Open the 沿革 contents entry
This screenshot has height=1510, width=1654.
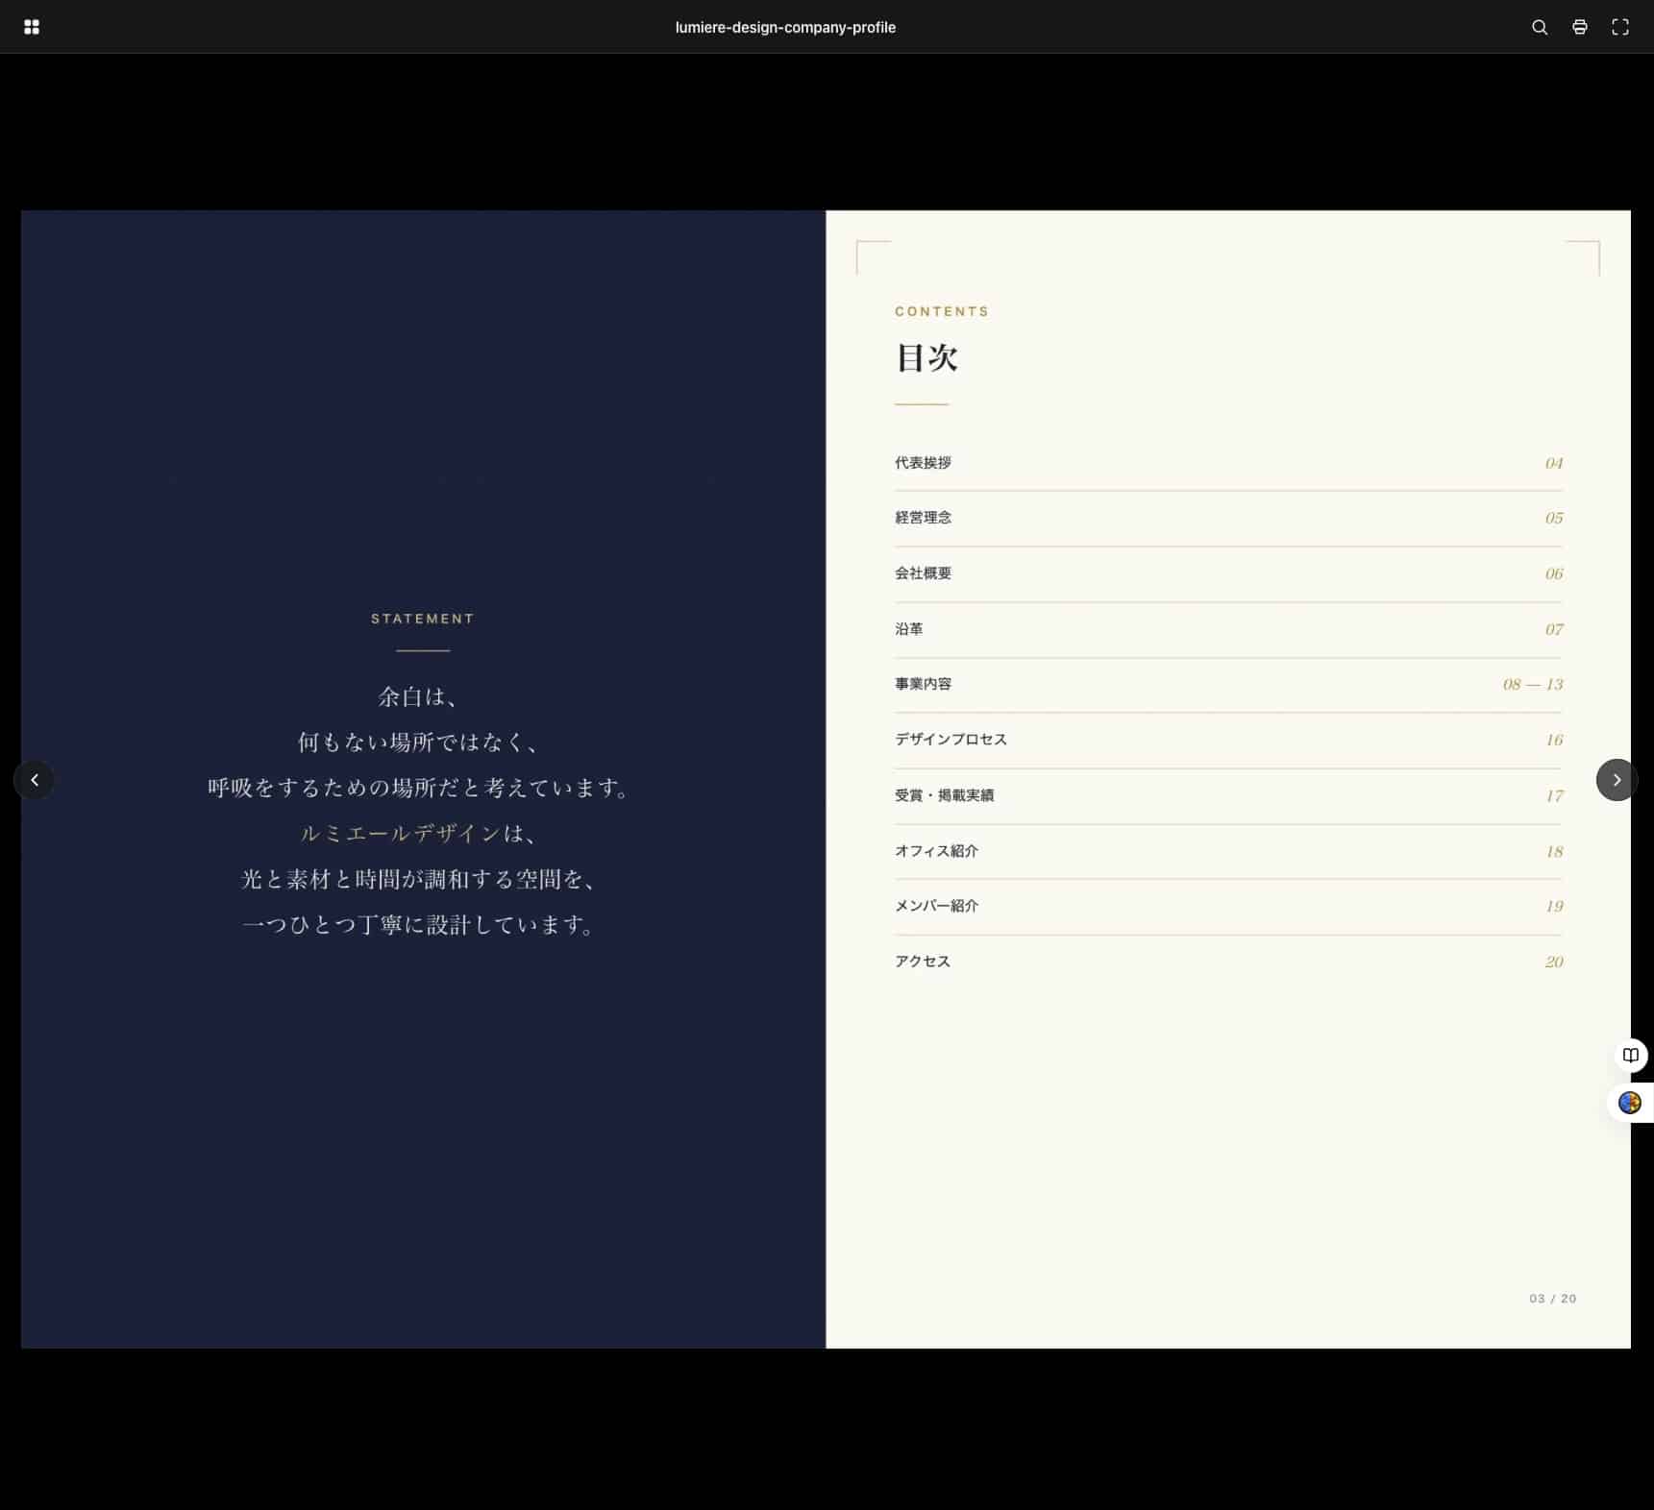pos(1228,629)
